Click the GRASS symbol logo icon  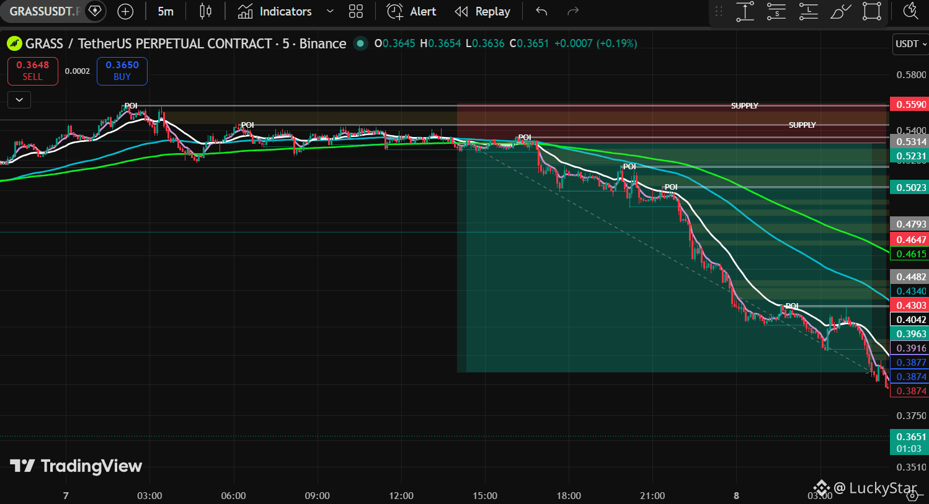(x=14, y=43)
